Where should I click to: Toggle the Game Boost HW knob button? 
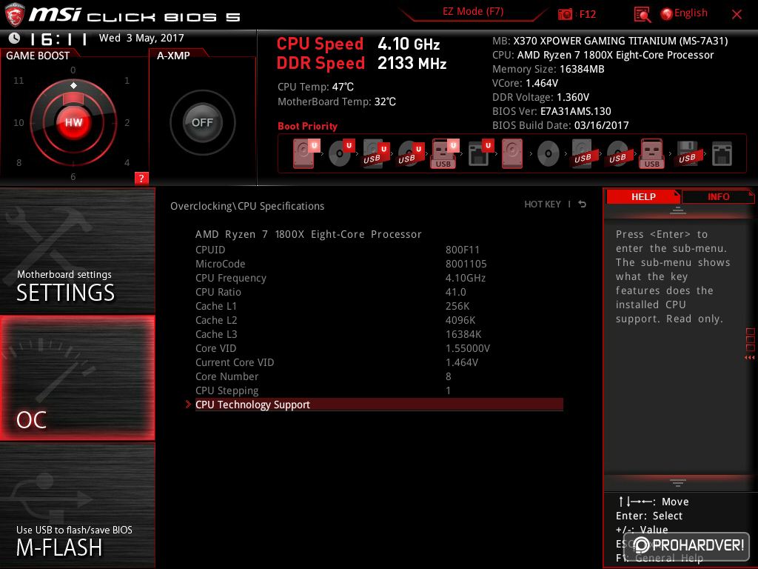point(73,122)
